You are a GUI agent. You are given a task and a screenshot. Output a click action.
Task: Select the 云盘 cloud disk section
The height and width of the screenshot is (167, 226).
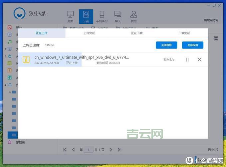86,17
